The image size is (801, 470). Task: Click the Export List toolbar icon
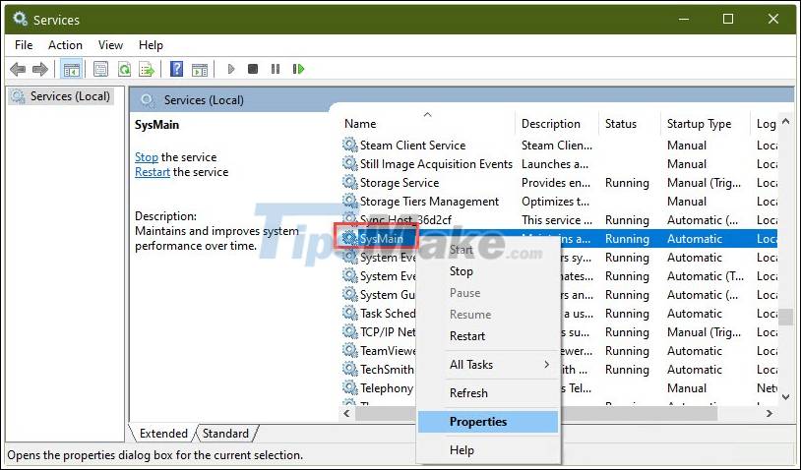click(148, 69)
